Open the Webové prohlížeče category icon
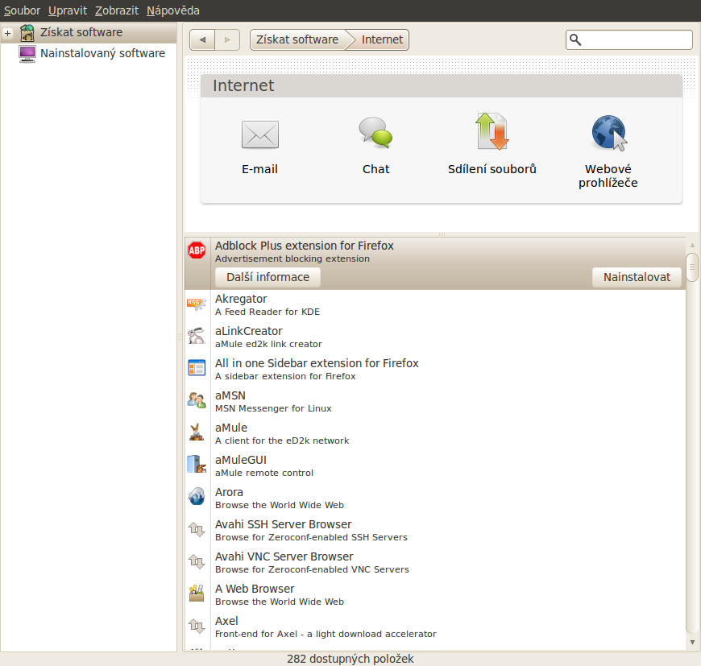701x666 pixels. point(609,133)
